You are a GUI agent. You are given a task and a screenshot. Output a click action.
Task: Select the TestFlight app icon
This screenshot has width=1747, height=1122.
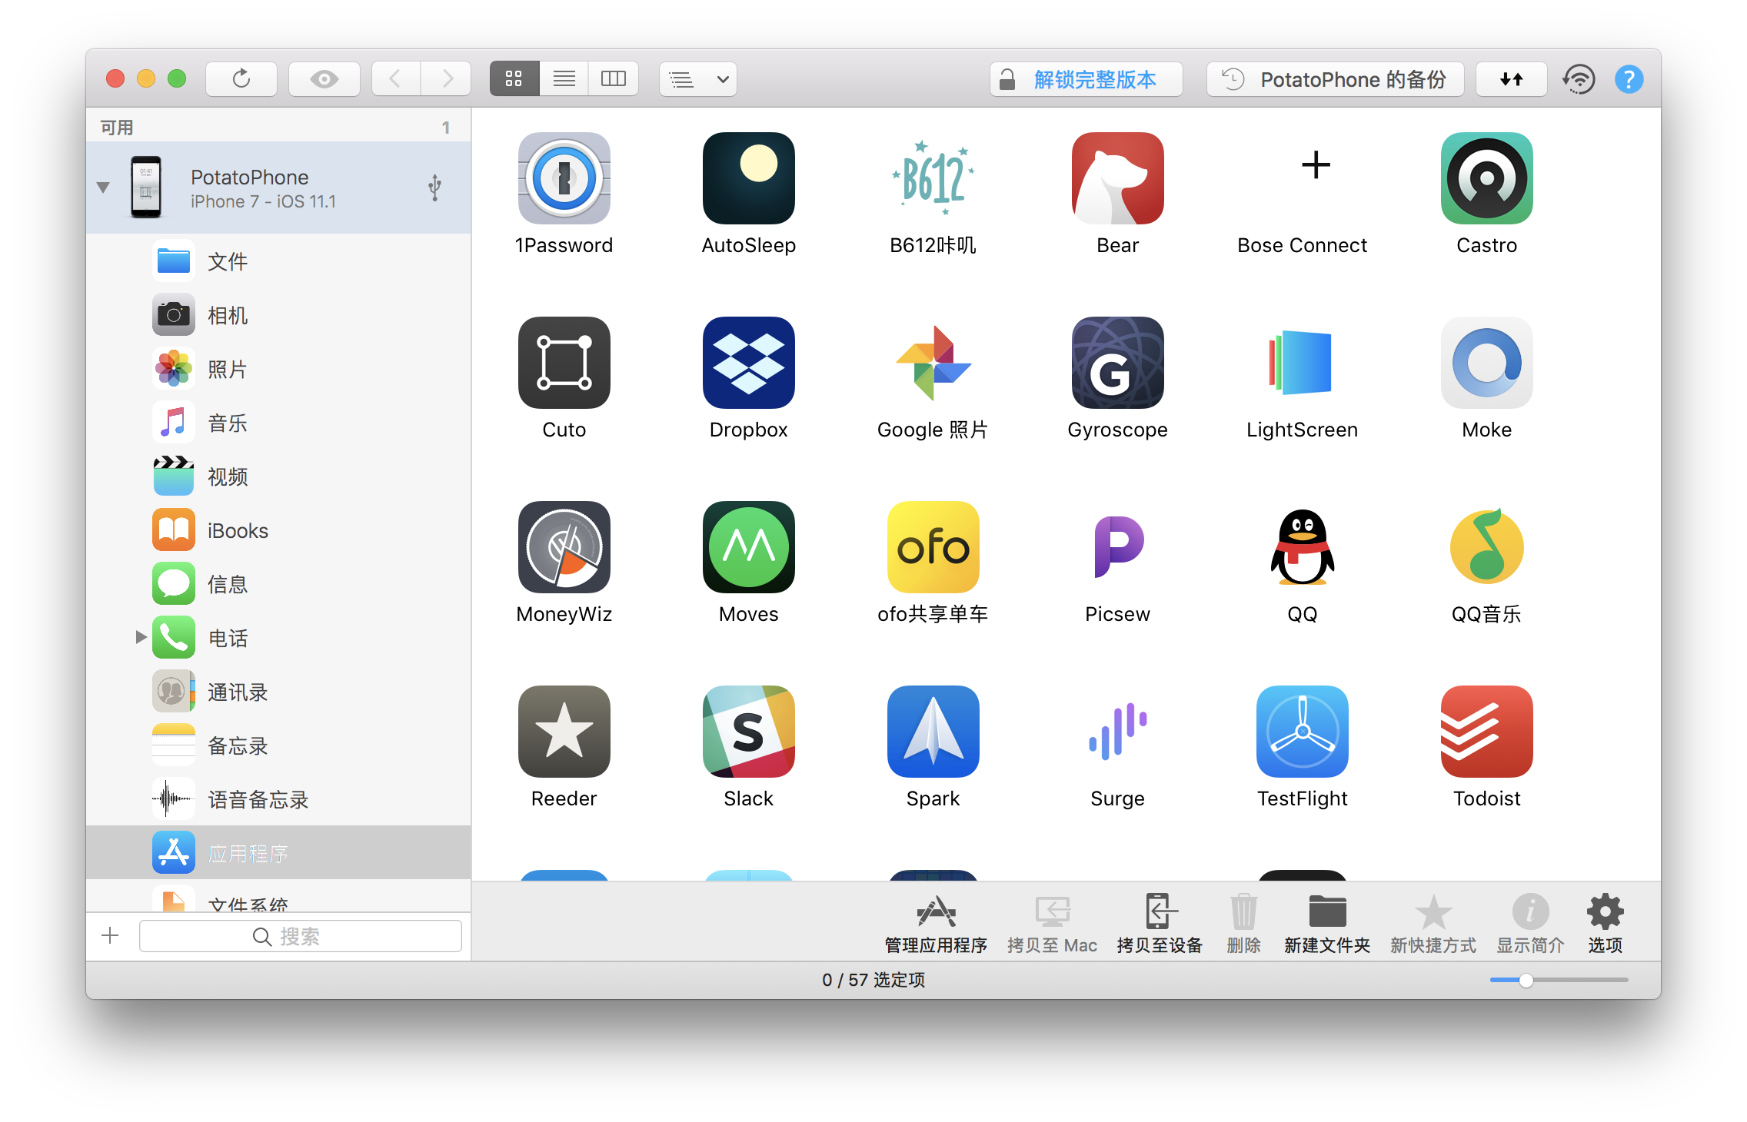coord(1302,732)
